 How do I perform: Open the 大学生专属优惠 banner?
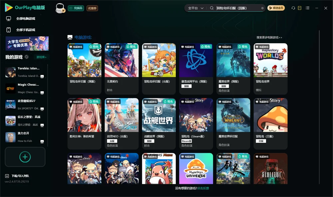pos(27,44)
